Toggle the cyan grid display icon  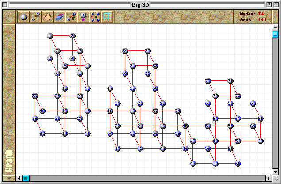click(107, 17)
